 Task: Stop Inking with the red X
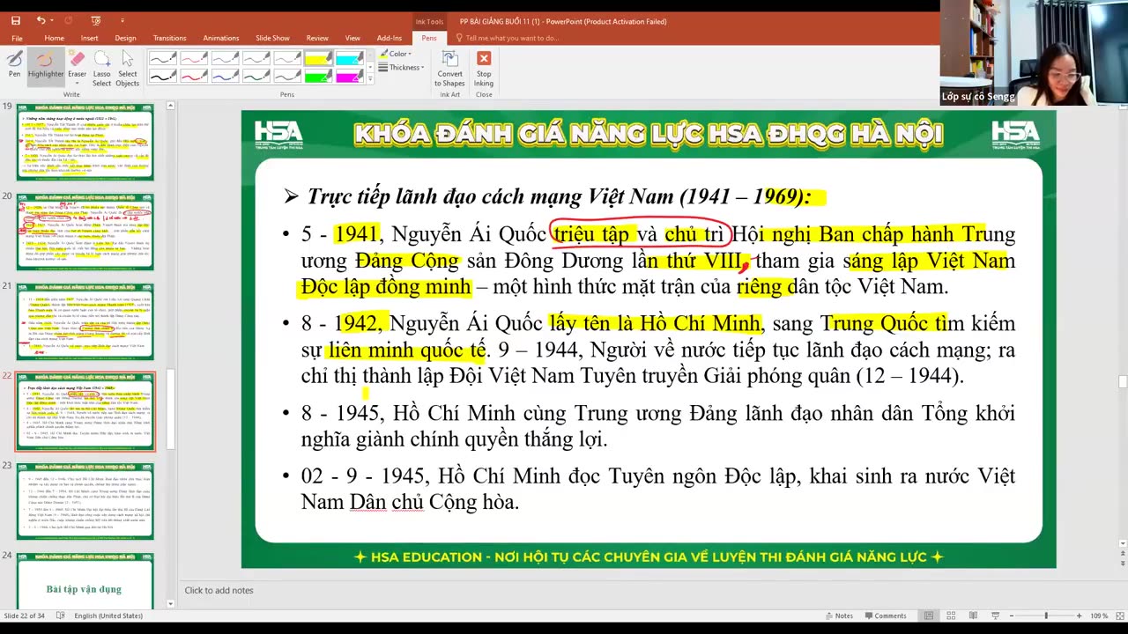484,68
